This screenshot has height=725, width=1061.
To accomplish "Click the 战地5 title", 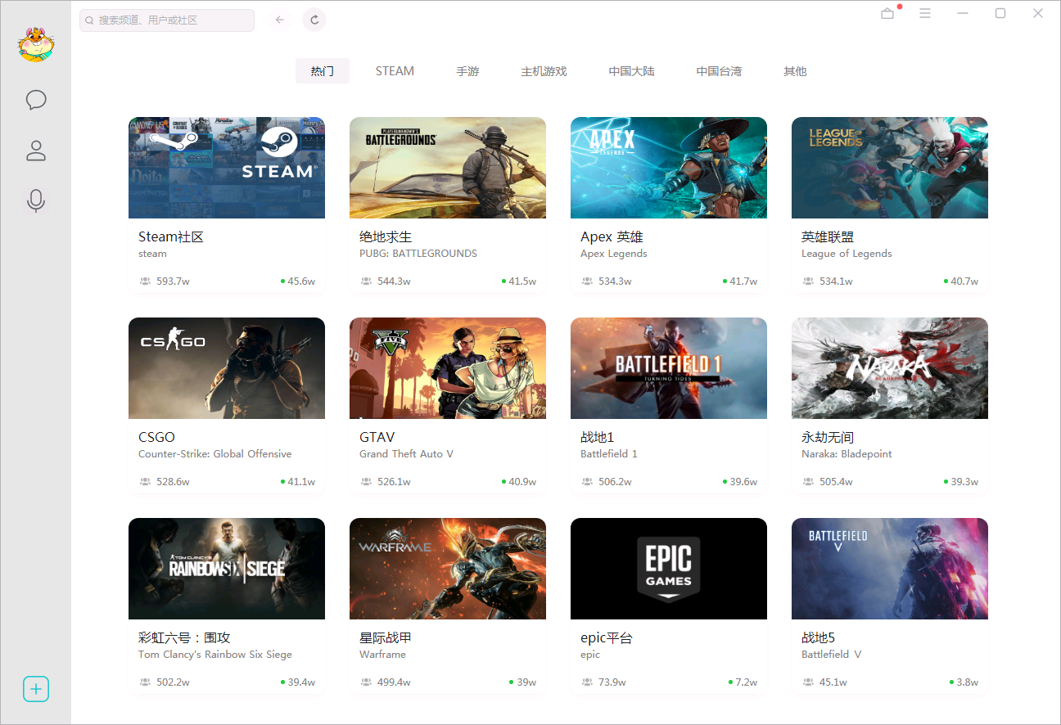I will [x=818, y=637].
